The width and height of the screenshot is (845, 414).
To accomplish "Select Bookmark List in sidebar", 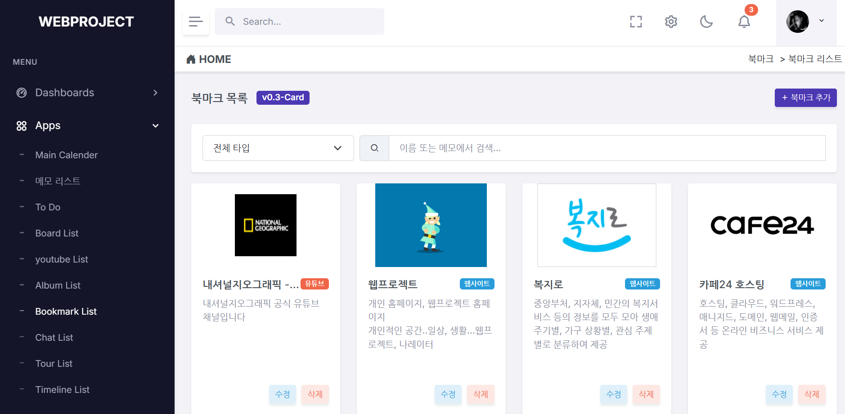I will tap(66, 312).
